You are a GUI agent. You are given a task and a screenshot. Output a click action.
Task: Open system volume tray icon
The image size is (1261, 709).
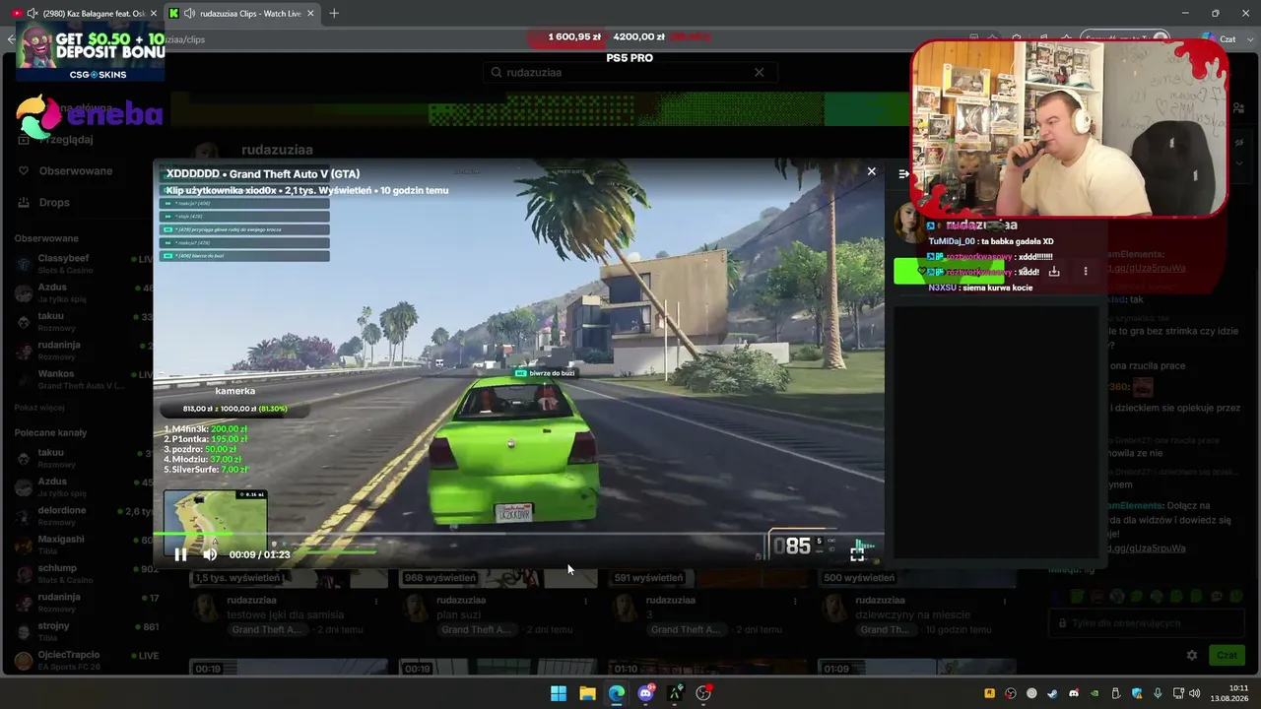pos(1194,693)
